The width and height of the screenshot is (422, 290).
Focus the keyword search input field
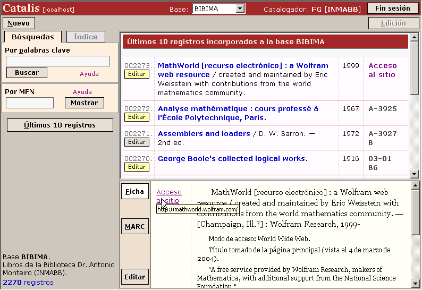(58, 61)
